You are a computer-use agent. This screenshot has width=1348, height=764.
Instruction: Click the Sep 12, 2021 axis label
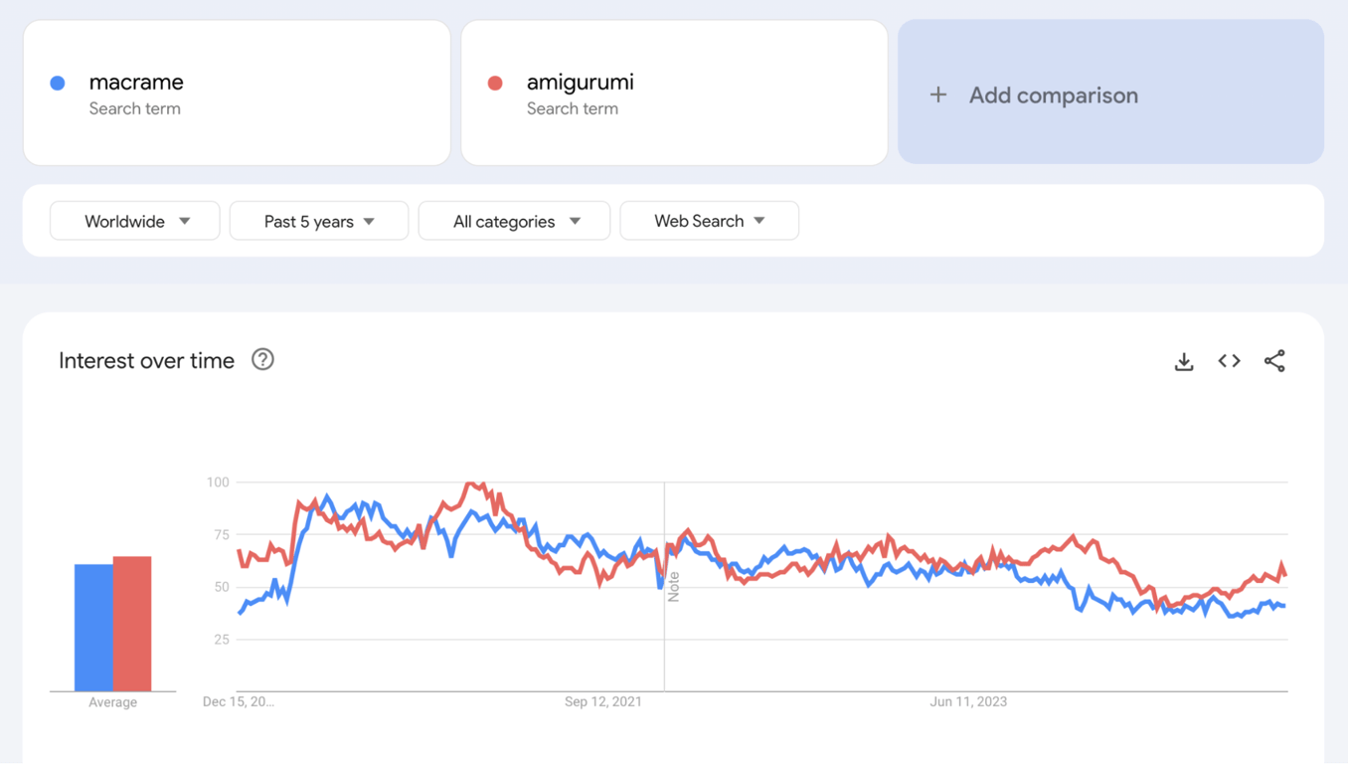coord(603,701)
